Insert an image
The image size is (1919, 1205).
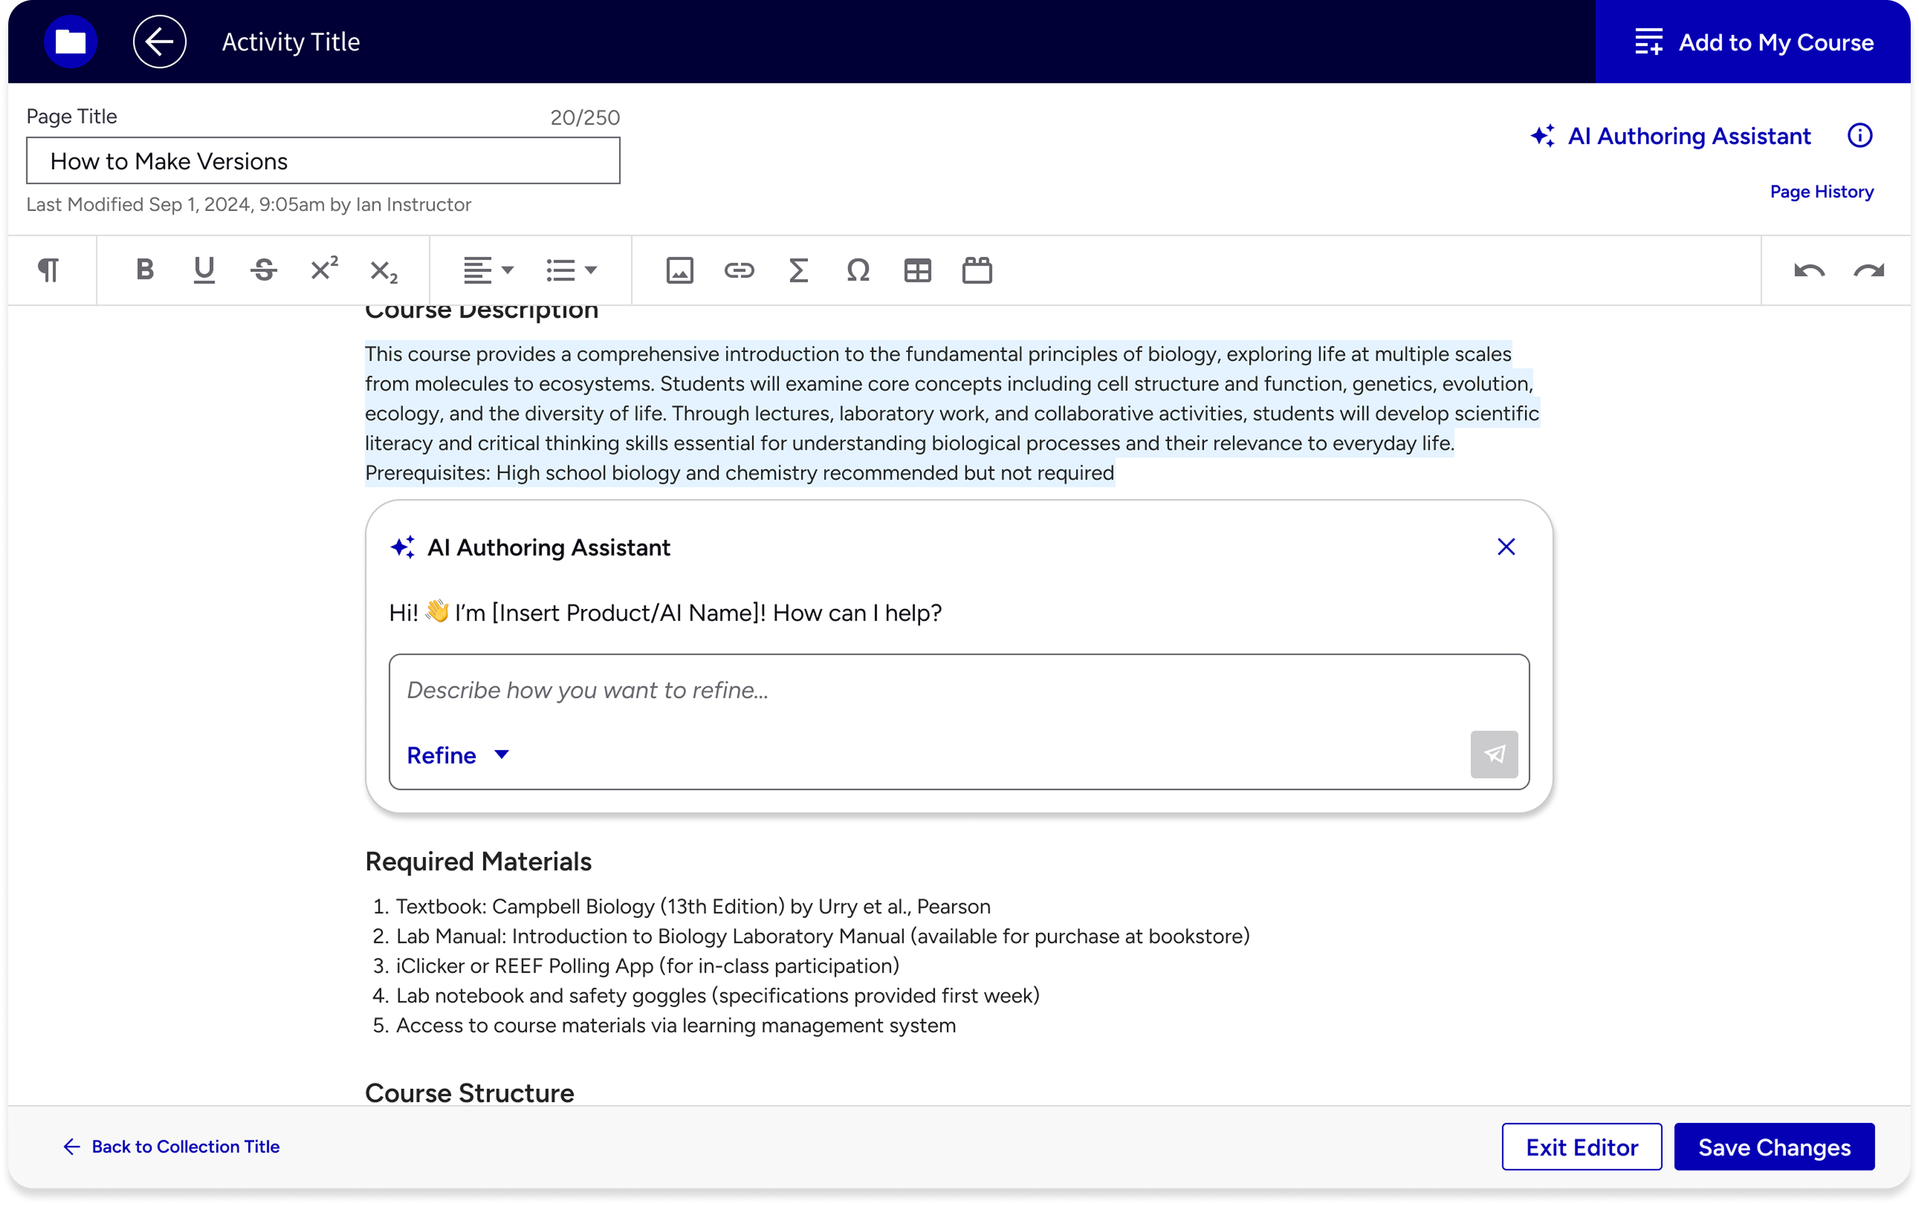[x=679, y=270]
